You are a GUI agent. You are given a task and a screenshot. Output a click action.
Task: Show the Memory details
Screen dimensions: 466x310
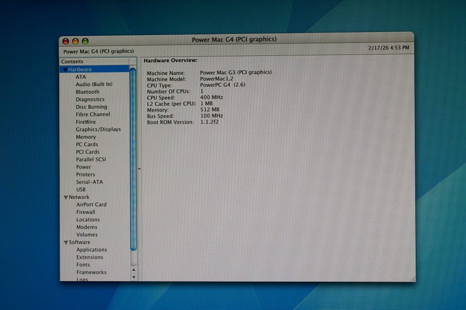[85, 137]
